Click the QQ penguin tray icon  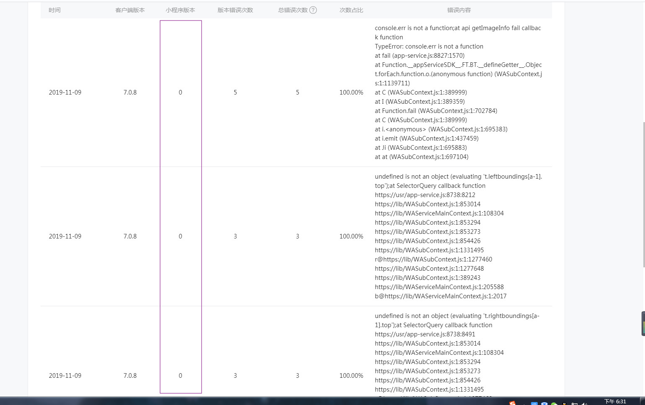pyautogui.click(x=565, y=403)
